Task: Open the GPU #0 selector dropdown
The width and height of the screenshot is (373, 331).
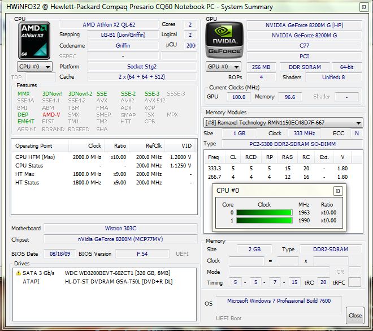Action: tap(223, 67)
